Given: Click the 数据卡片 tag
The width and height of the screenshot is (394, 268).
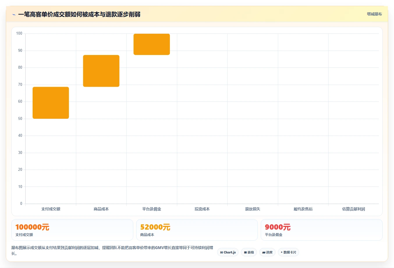Looking at the screenshot, I should pyautogui.click(x=288, y=252).
